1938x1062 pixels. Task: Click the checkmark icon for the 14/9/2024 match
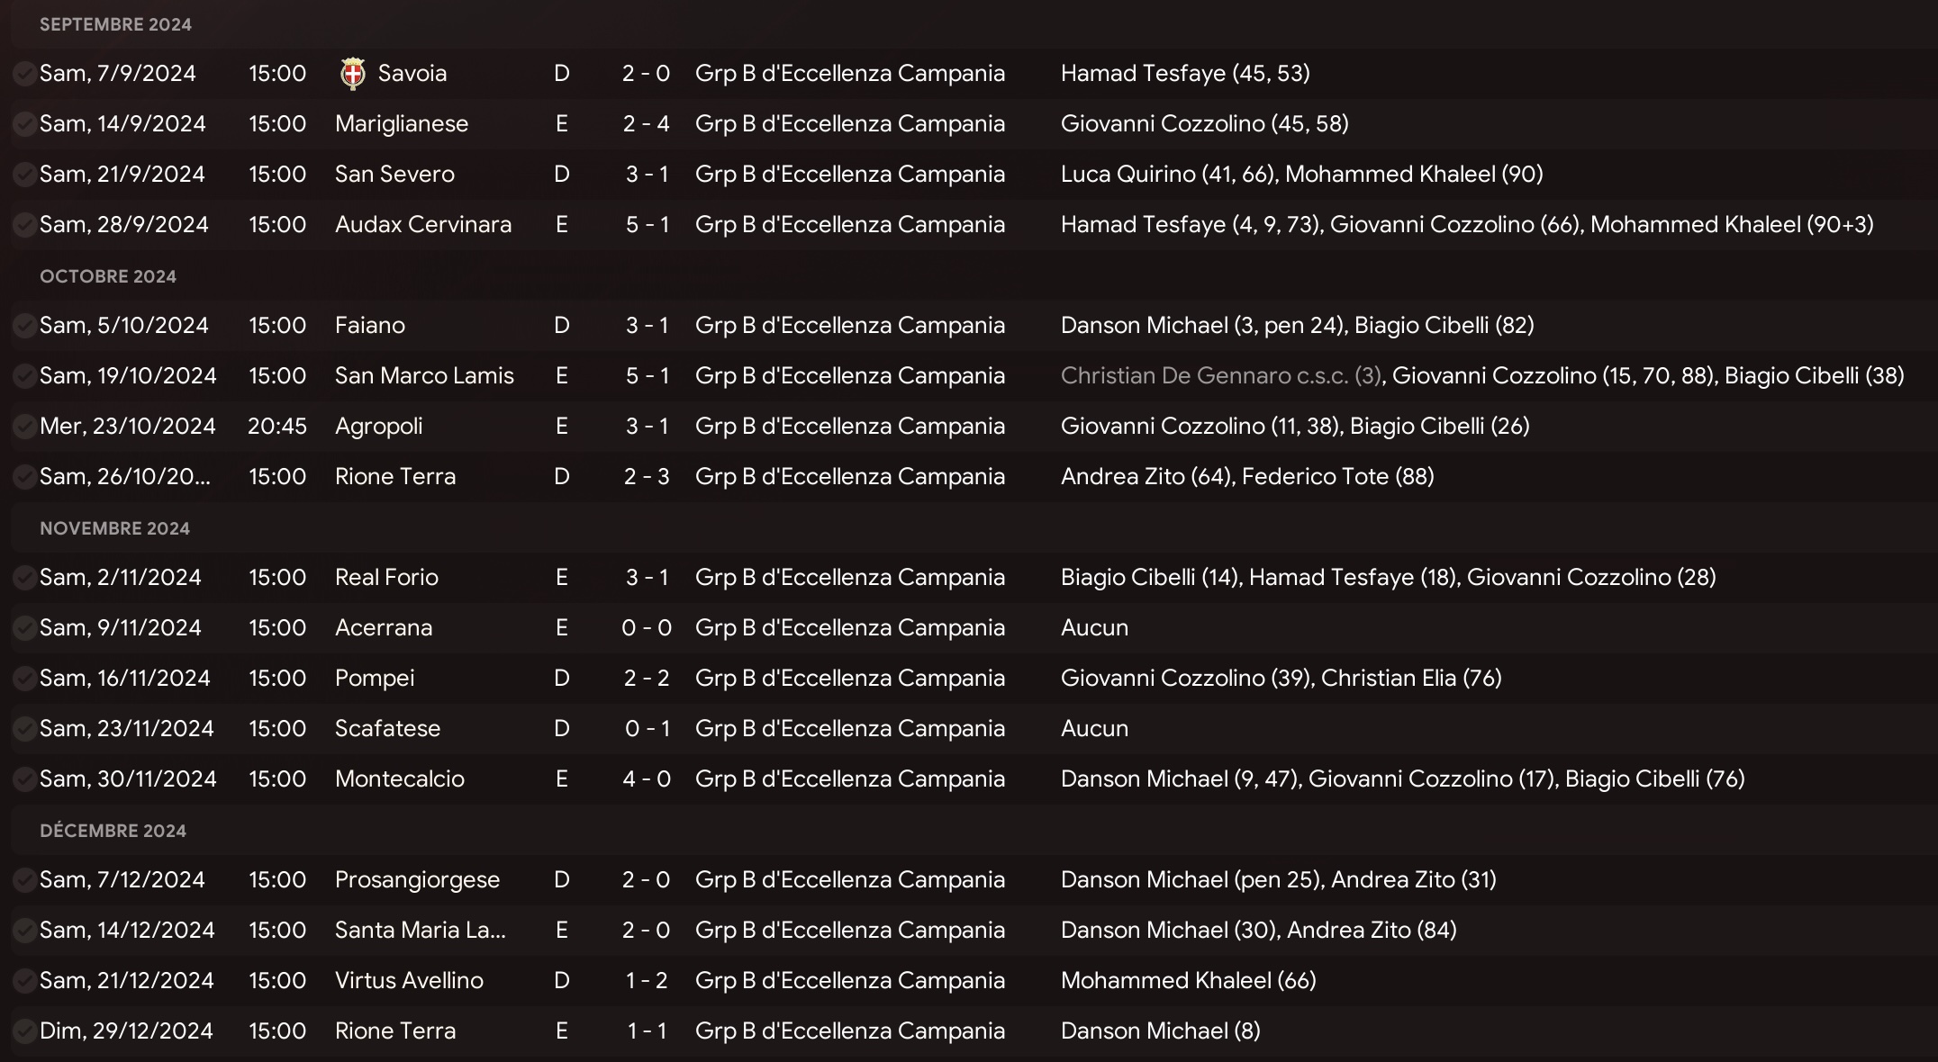[x=24, y=124]
